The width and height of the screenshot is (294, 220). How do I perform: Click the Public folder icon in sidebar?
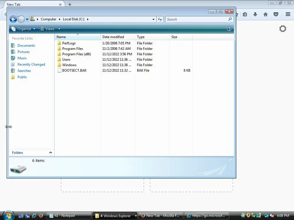[x=13, y=77]
